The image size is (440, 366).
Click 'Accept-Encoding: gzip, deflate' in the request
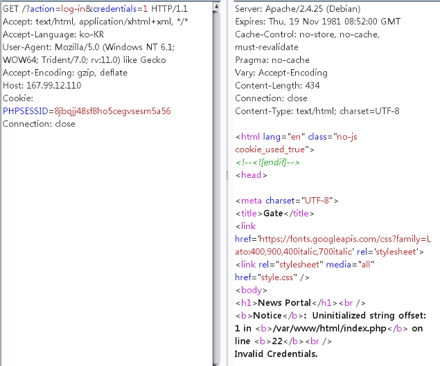coord(65,73)
